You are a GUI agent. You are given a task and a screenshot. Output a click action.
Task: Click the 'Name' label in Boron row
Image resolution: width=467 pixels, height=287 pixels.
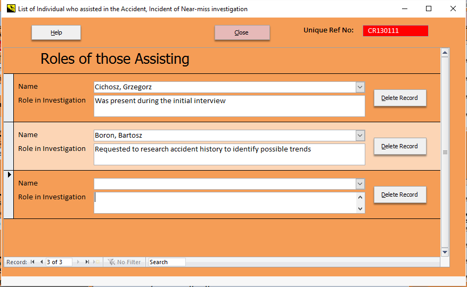(x=28, y=134)
